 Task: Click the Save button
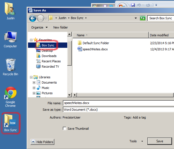click(160, 141)
